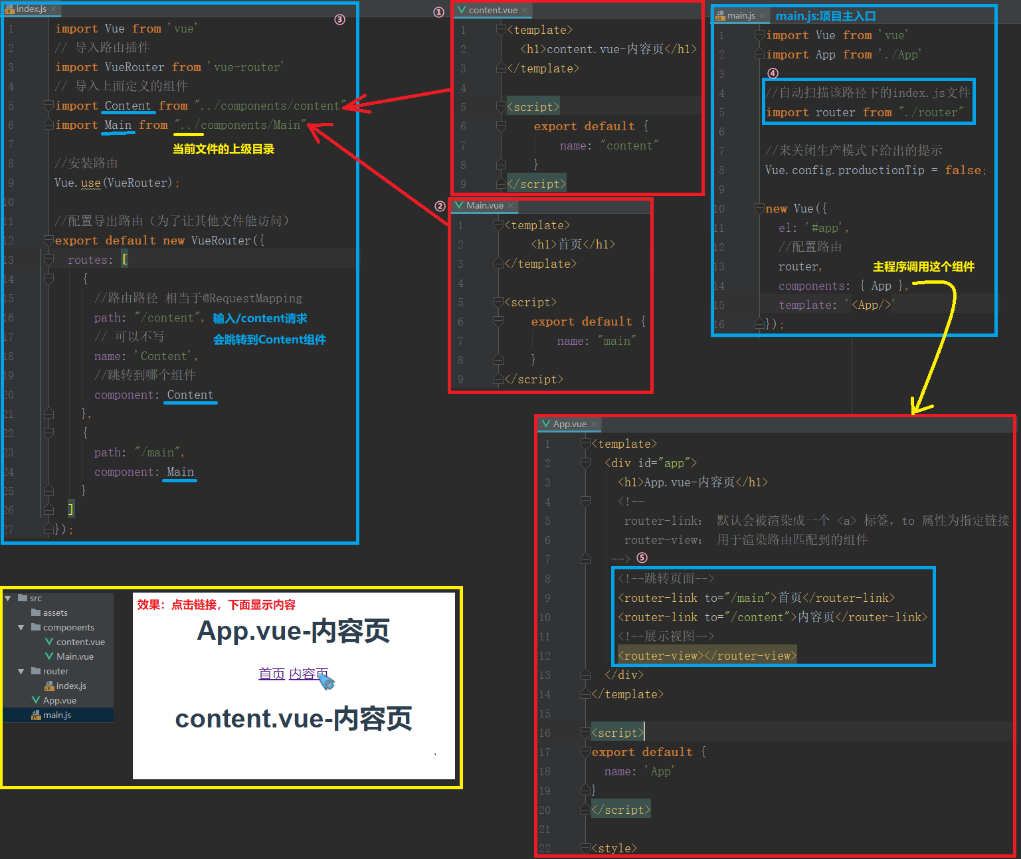This screenshot has height=859, width=1021.
Task: Fold the 'new Vue({' block in main.js
Action: [760, 209]
